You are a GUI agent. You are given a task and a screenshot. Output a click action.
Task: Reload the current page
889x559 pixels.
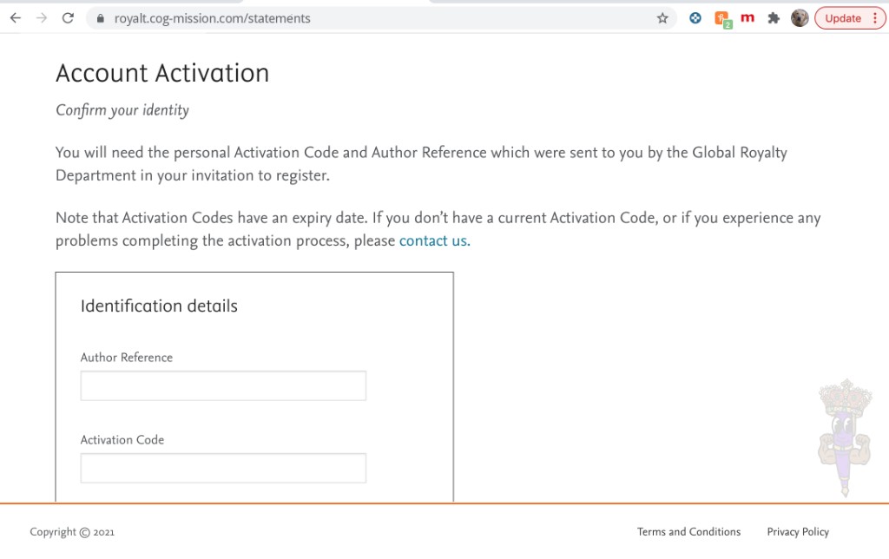tap(68, 18)
